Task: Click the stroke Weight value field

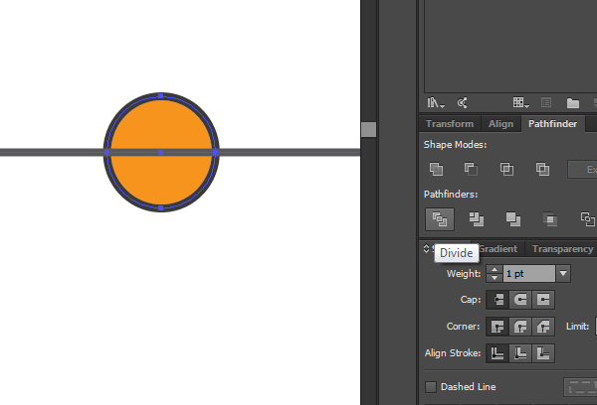Action: click(527, 273)
